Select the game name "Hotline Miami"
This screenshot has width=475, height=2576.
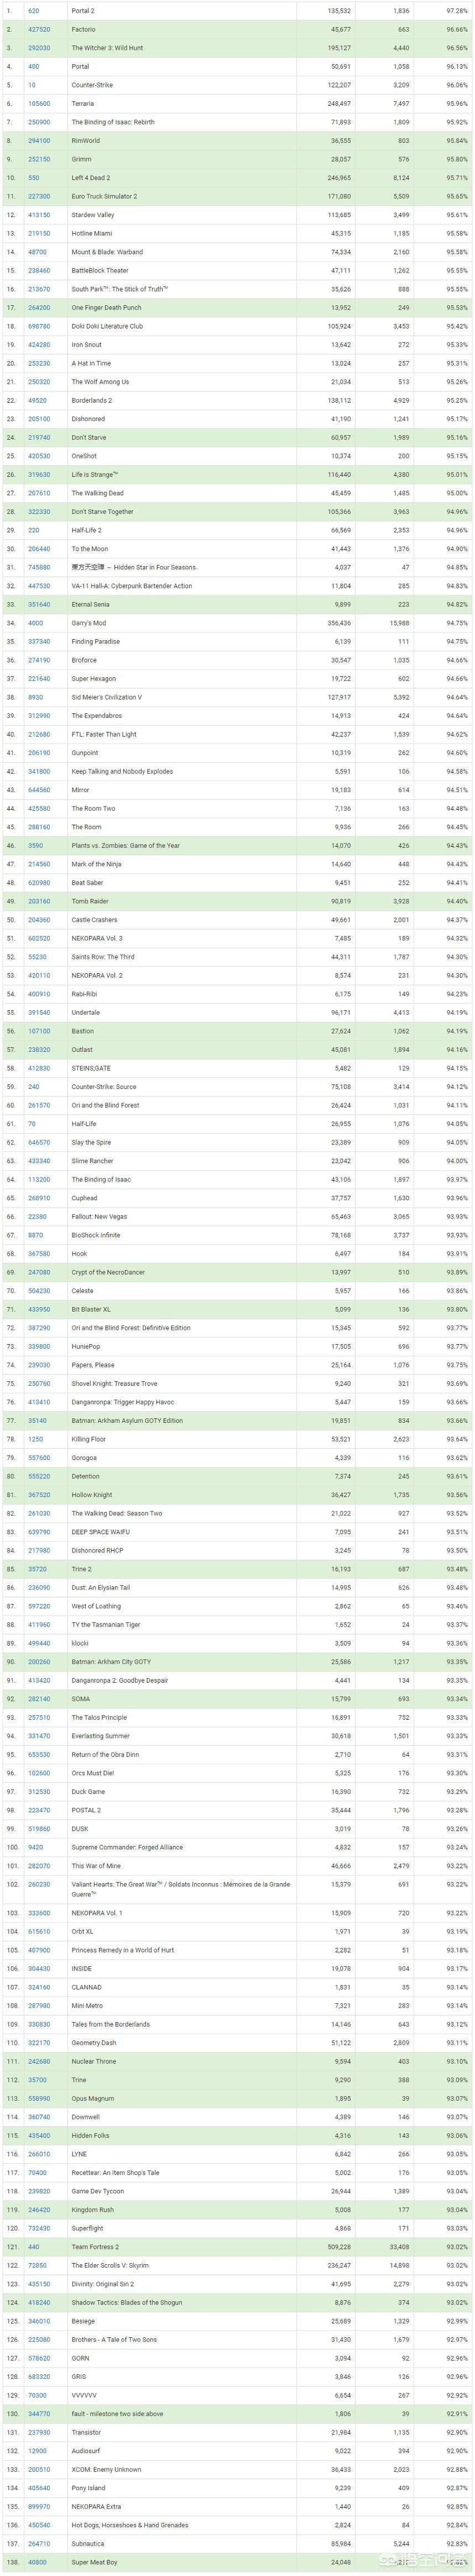pyautogui.click(x=91, y=234)
